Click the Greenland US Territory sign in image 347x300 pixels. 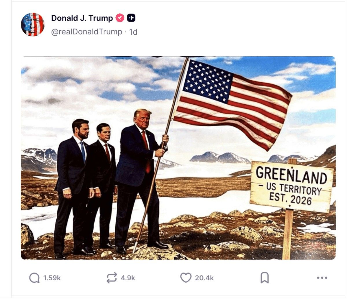coord(291,186)
